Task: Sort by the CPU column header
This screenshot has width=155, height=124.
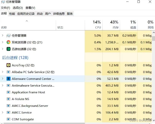Action: coord(94,25)
